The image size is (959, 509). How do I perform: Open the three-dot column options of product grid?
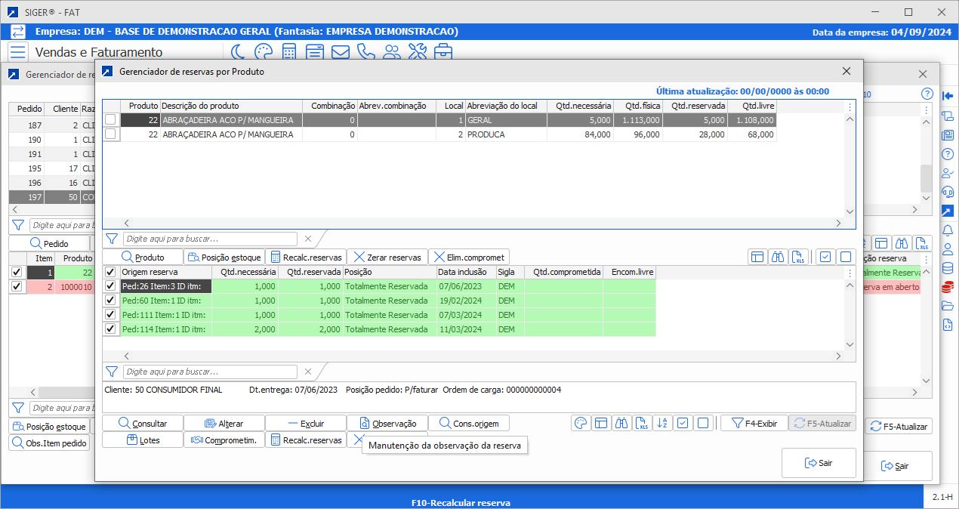(x=850, y=106)
